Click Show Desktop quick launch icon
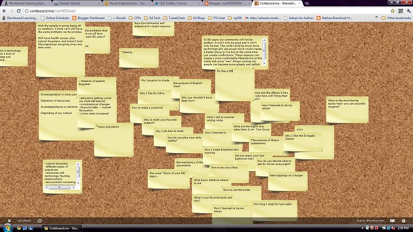 25,228
